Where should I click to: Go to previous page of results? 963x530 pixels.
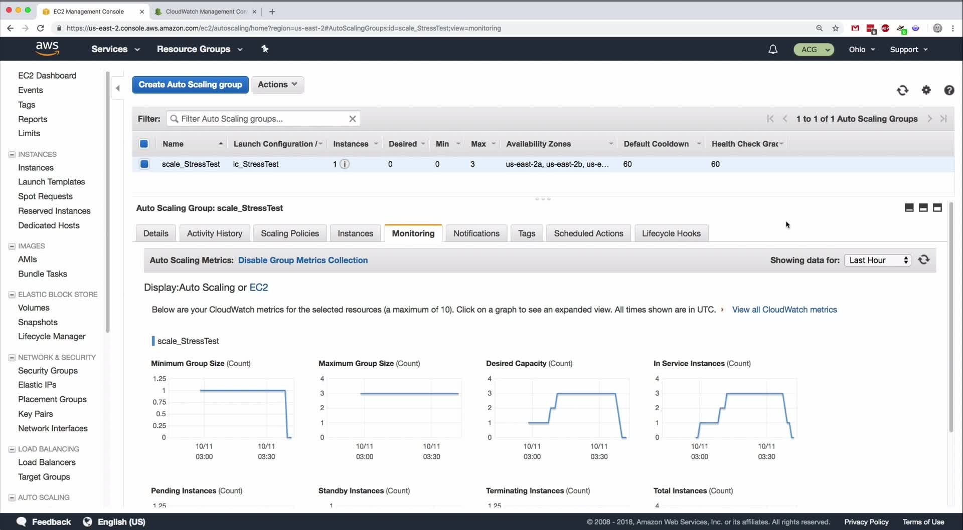(x=785, y=119)
